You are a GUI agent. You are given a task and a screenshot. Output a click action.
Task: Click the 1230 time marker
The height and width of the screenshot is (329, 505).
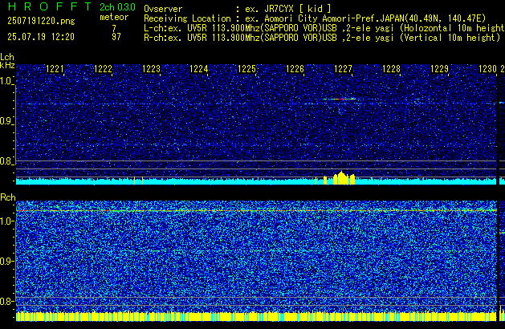(487, 69)
